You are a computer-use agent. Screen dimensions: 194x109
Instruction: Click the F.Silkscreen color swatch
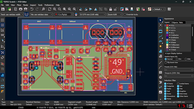[x=167, y=45]
